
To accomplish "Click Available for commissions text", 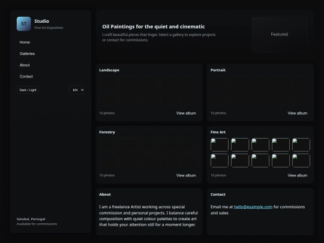I will click(x=37, y=224).
